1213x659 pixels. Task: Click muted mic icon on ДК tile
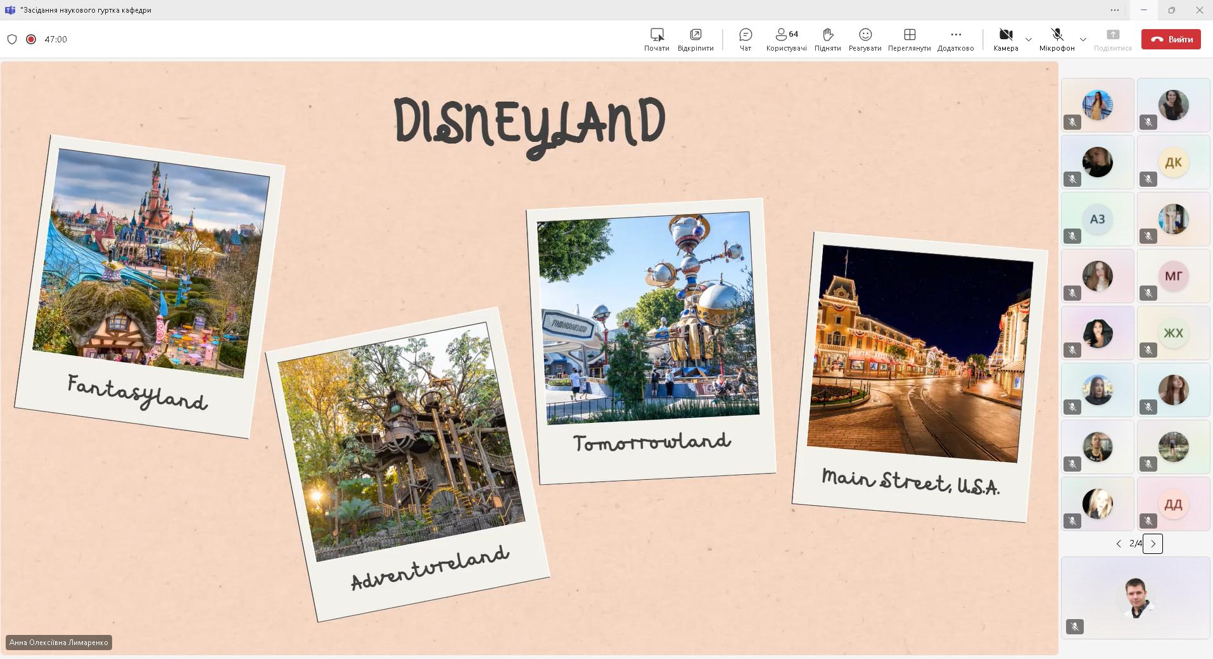(x=1148, y=179)
